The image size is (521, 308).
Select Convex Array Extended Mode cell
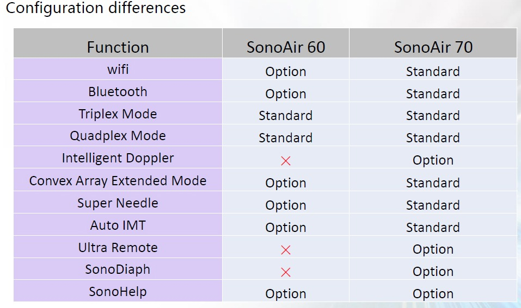(118, 180)
